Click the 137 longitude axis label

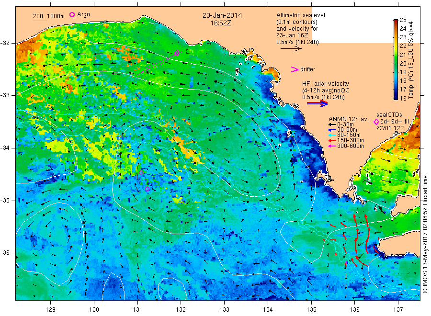click(398, 309)
